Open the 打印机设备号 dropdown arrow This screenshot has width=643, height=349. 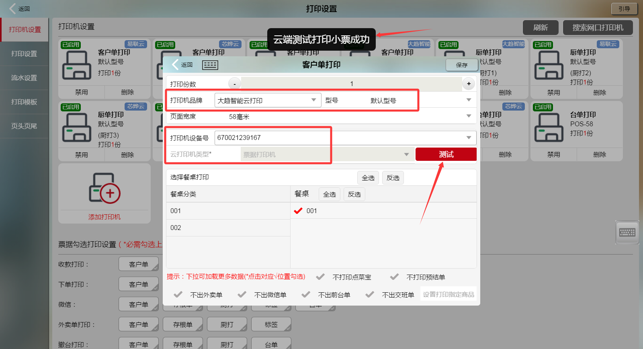click(x=469, y=138)
